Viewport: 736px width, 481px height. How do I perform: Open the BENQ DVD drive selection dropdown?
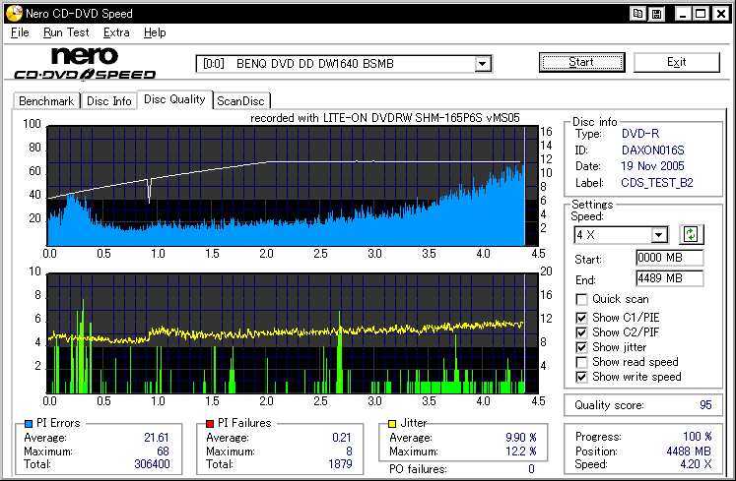coord(483,64)
